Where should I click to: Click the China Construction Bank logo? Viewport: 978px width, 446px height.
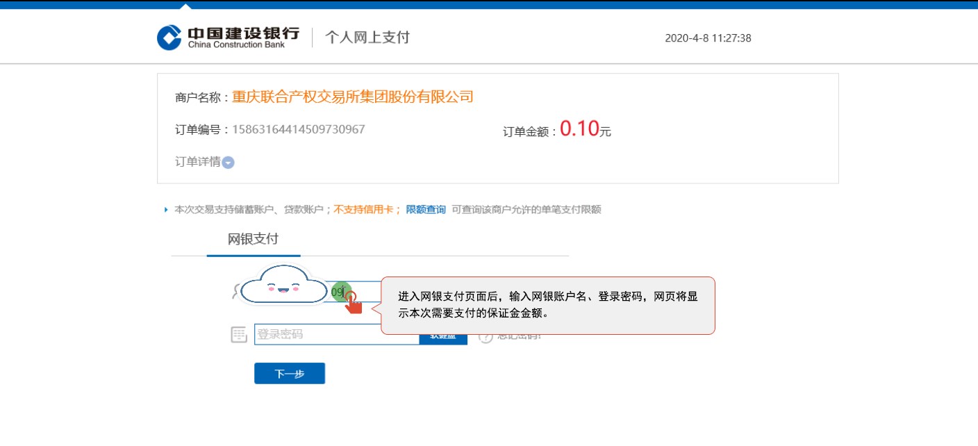(228, 38)
